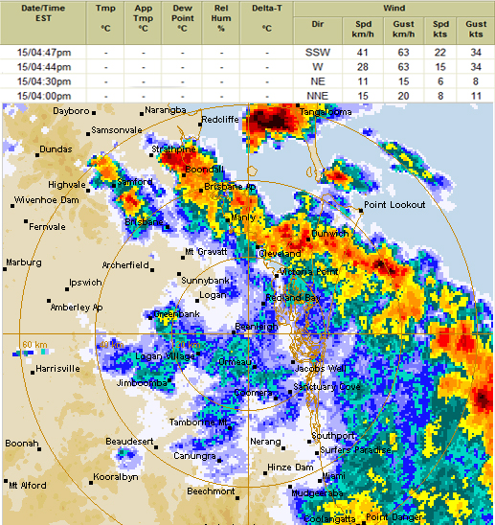495x525 pixels.
Task: Click the Jimboomba location label
Action: [x=142, y=383]
